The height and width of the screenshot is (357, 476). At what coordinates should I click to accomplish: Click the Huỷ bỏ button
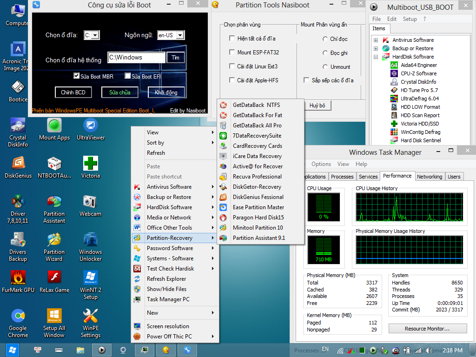317,106
